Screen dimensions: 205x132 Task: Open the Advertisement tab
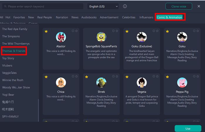[x=109, y=17]
